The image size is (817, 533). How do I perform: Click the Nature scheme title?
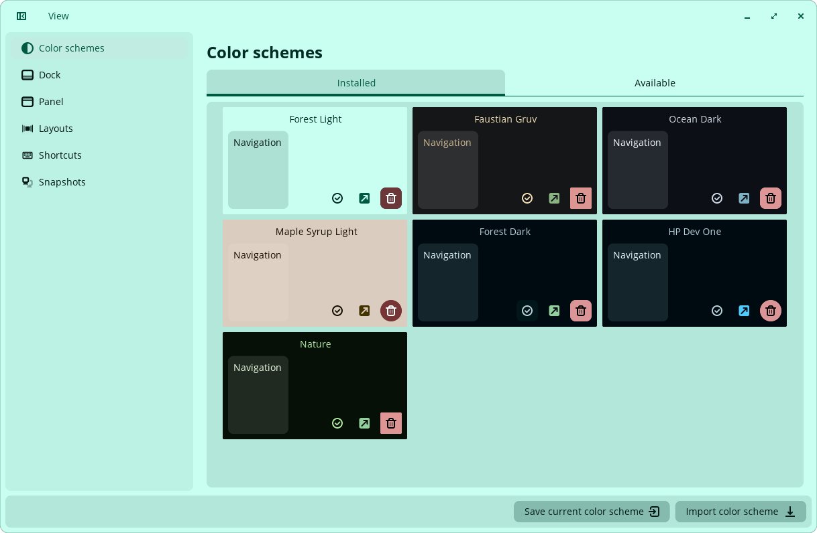[x=315, y=344]
